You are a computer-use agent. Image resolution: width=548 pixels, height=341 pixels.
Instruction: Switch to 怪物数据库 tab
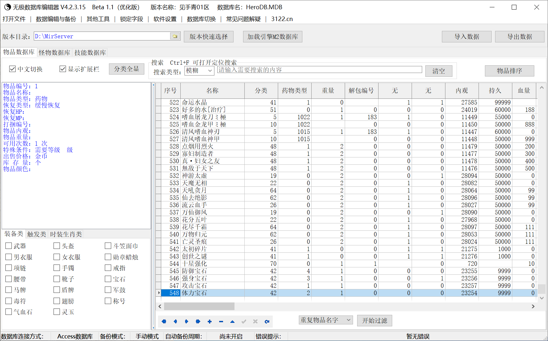[x=54, y=53]
